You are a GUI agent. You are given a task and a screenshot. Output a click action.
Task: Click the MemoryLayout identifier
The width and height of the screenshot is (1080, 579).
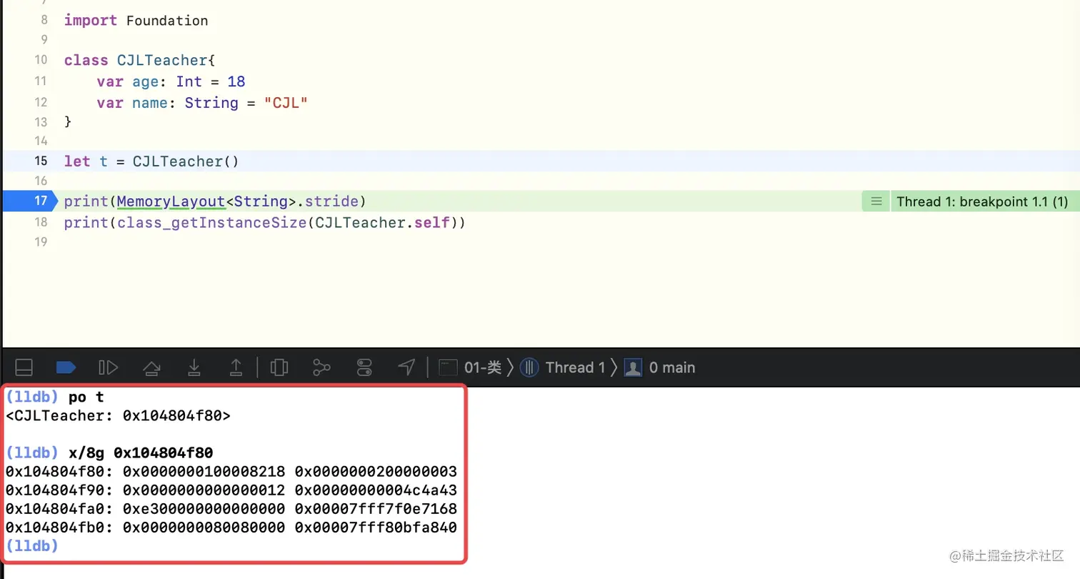pyautogui.click(x=171, y=201)
